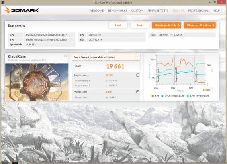The width and height of the screenshot is (227, 164).
Task: Click View result online button
Action: (x=200, y=26)
